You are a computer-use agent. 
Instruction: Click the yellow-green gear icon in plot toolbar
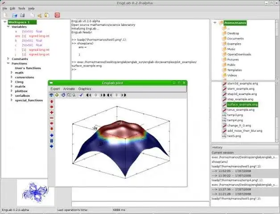tap(57, 95)
